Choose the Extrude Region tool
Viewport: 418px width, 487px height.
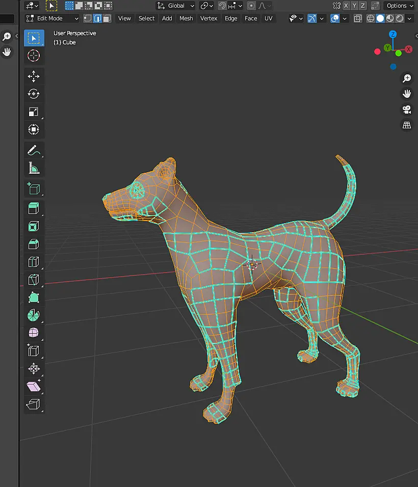[x=34, y=208]
